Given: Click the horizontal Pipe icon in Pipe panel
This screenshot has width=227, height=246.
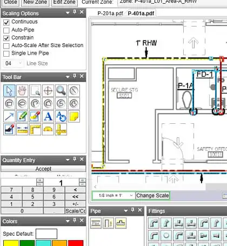Looking at the screenshot, I should point(96,223).
